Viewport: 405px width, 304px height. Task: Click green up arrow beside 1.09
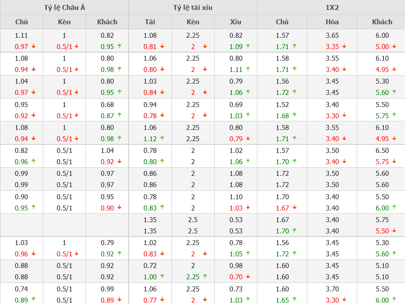pos(248,46)
